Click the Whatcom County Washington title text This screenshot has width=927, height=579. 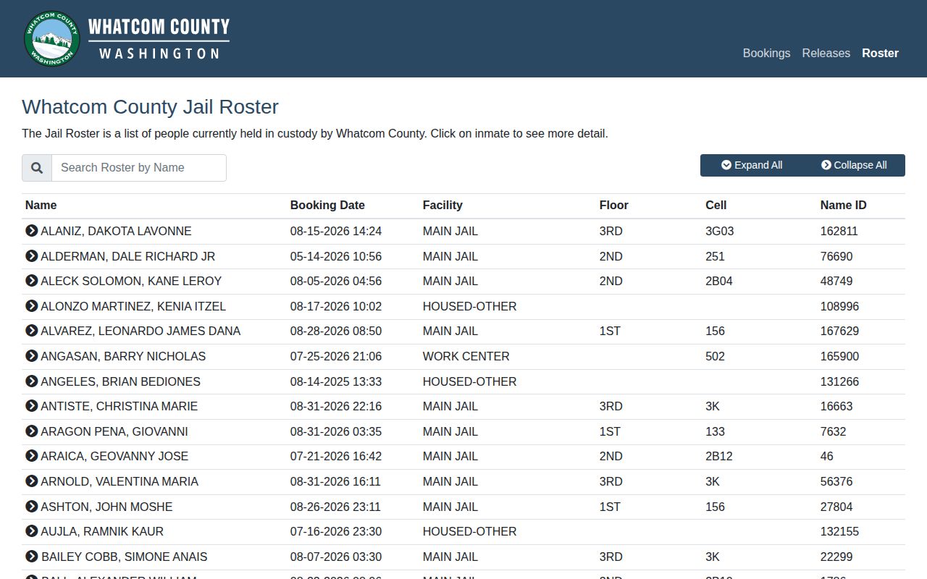(x=159, y=39)
